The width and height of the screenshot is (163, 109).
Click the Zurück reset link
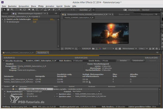pos(35,19)
